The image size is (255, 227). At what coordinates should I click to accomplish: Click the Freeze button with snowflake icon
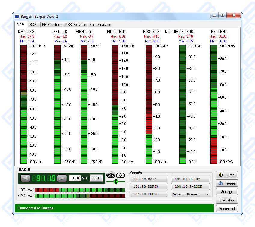point(227,183)
